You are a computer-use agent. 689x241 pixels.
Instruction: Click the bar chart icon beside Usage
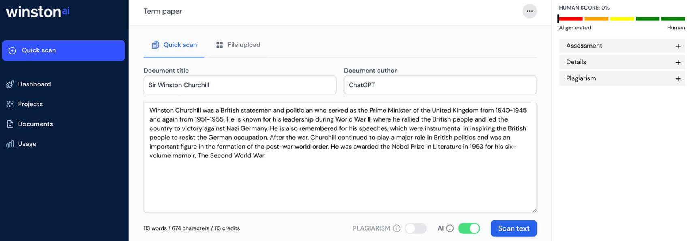pyautogui.click(x=10, y=144)
